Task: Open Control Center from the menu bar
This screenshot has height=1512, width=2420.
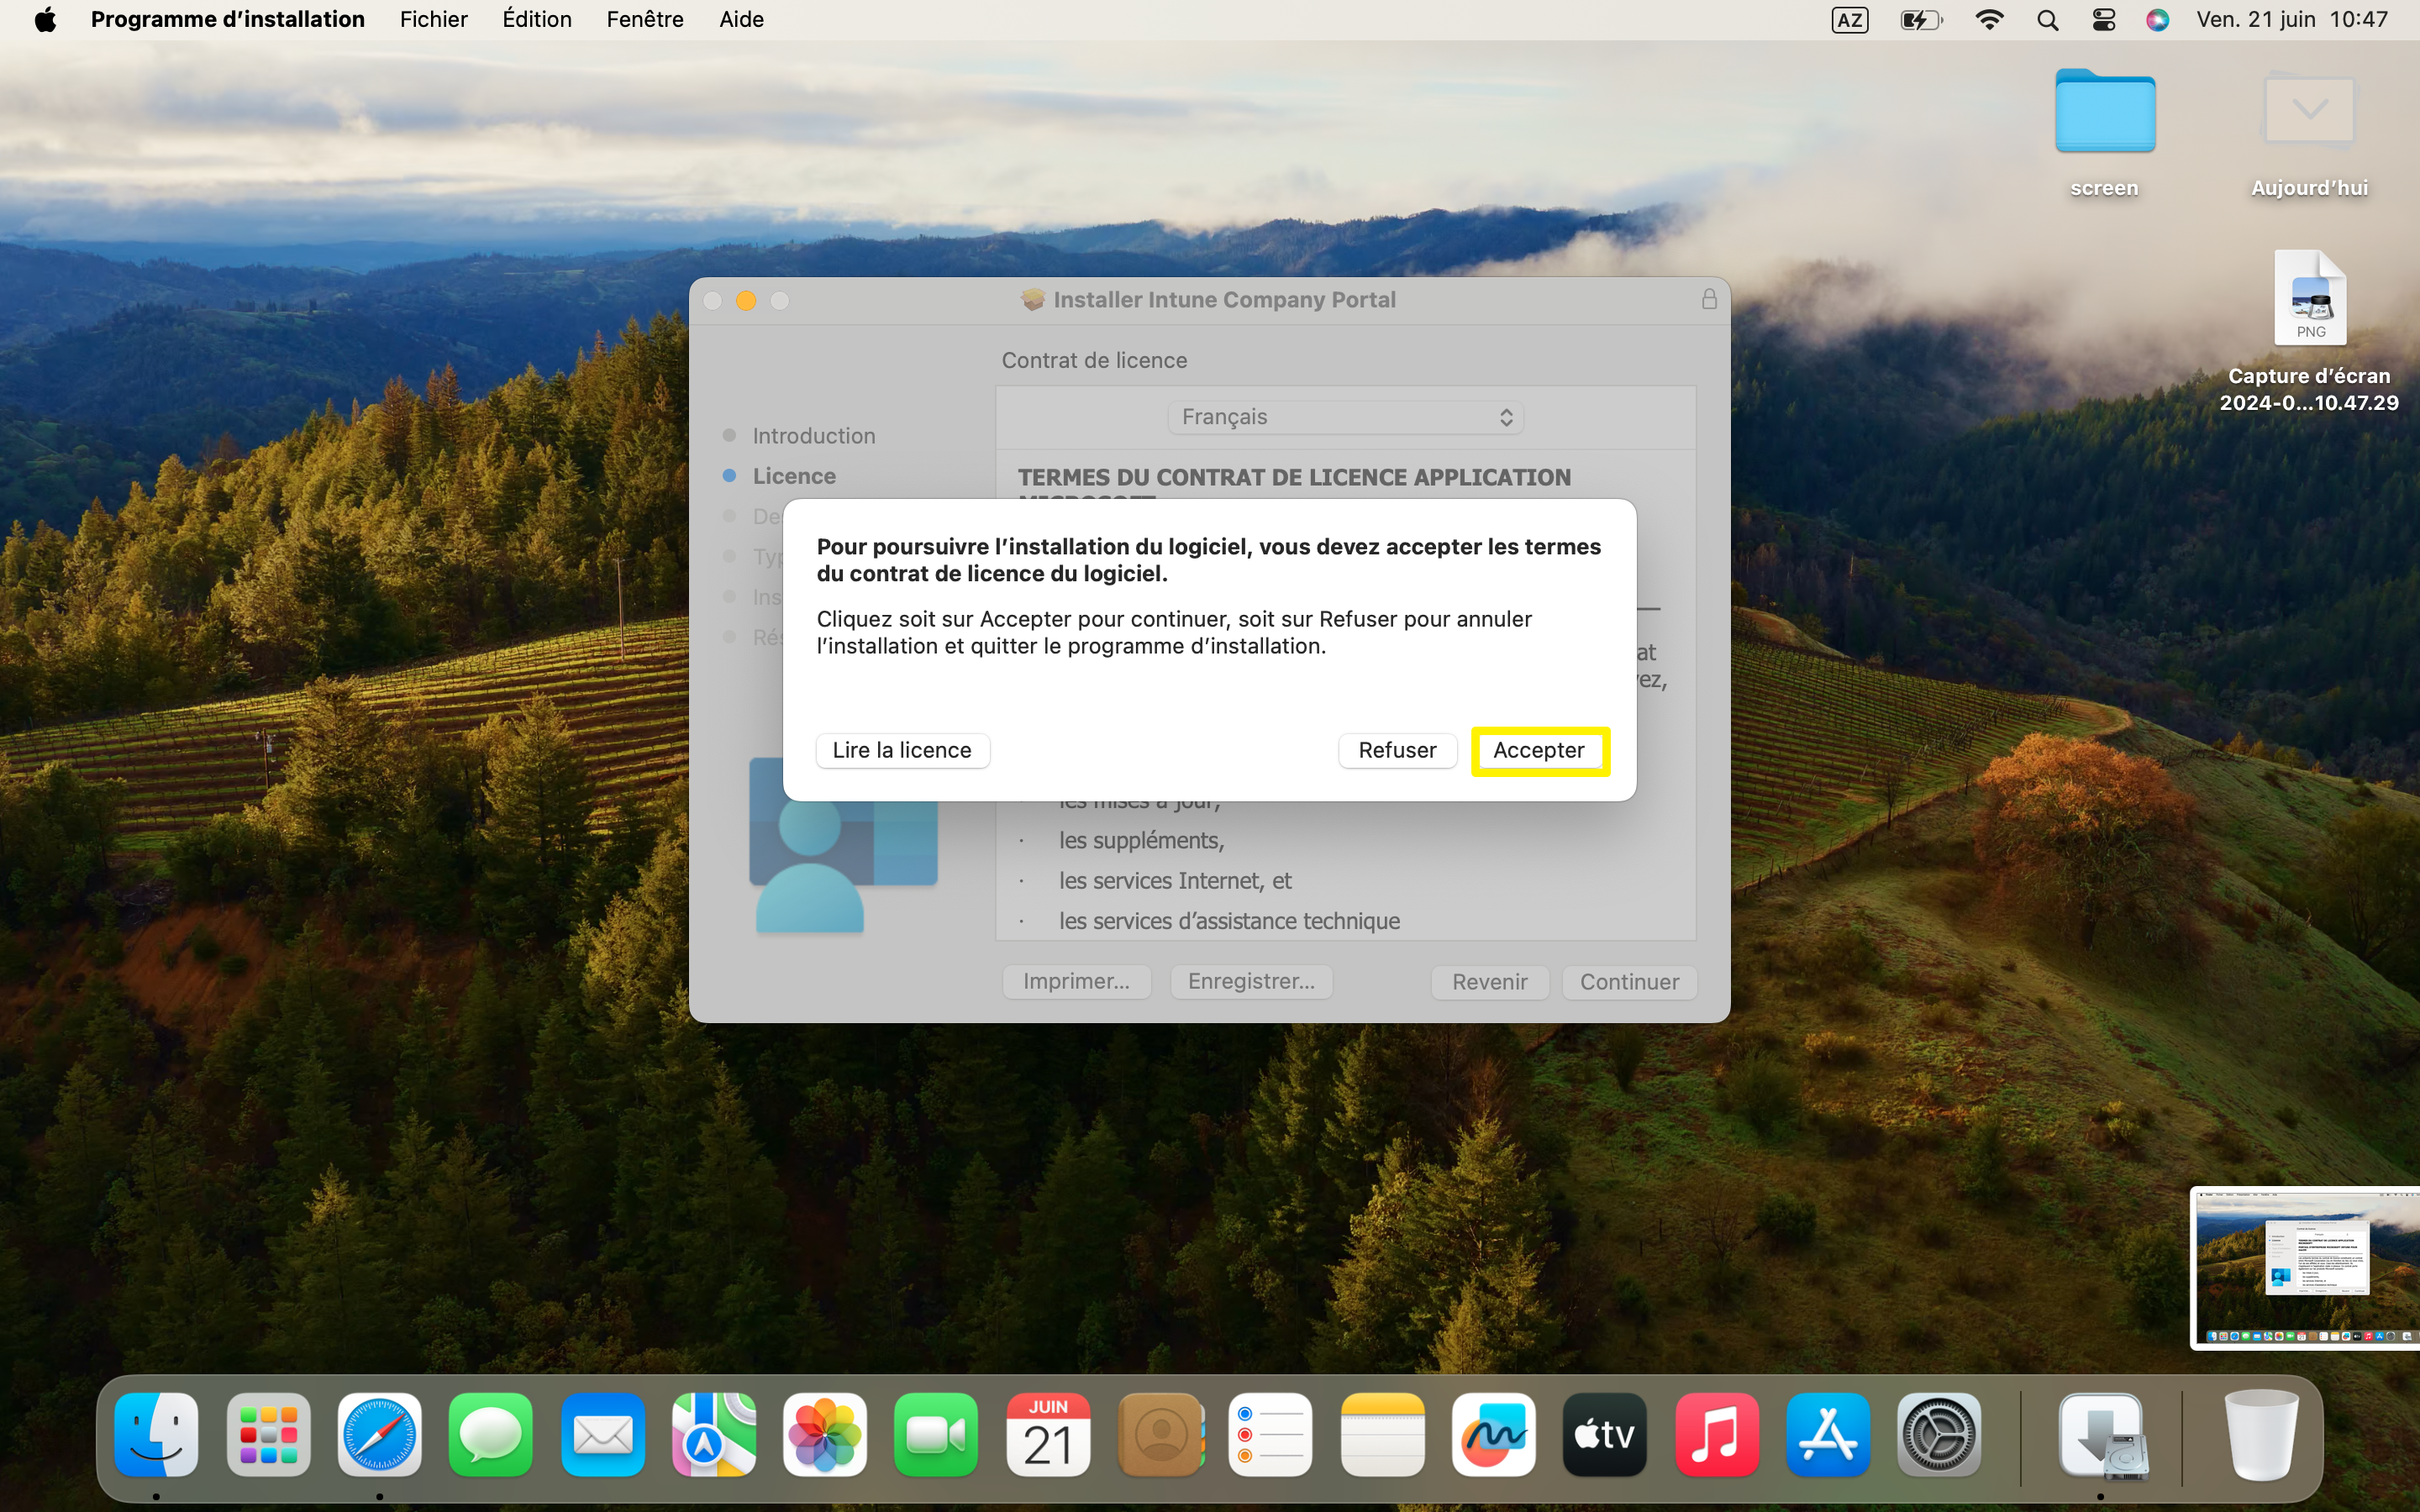Action: [2104, 20]
